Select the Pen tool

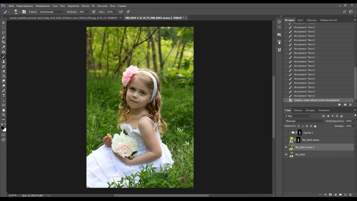tap(4, 91)
